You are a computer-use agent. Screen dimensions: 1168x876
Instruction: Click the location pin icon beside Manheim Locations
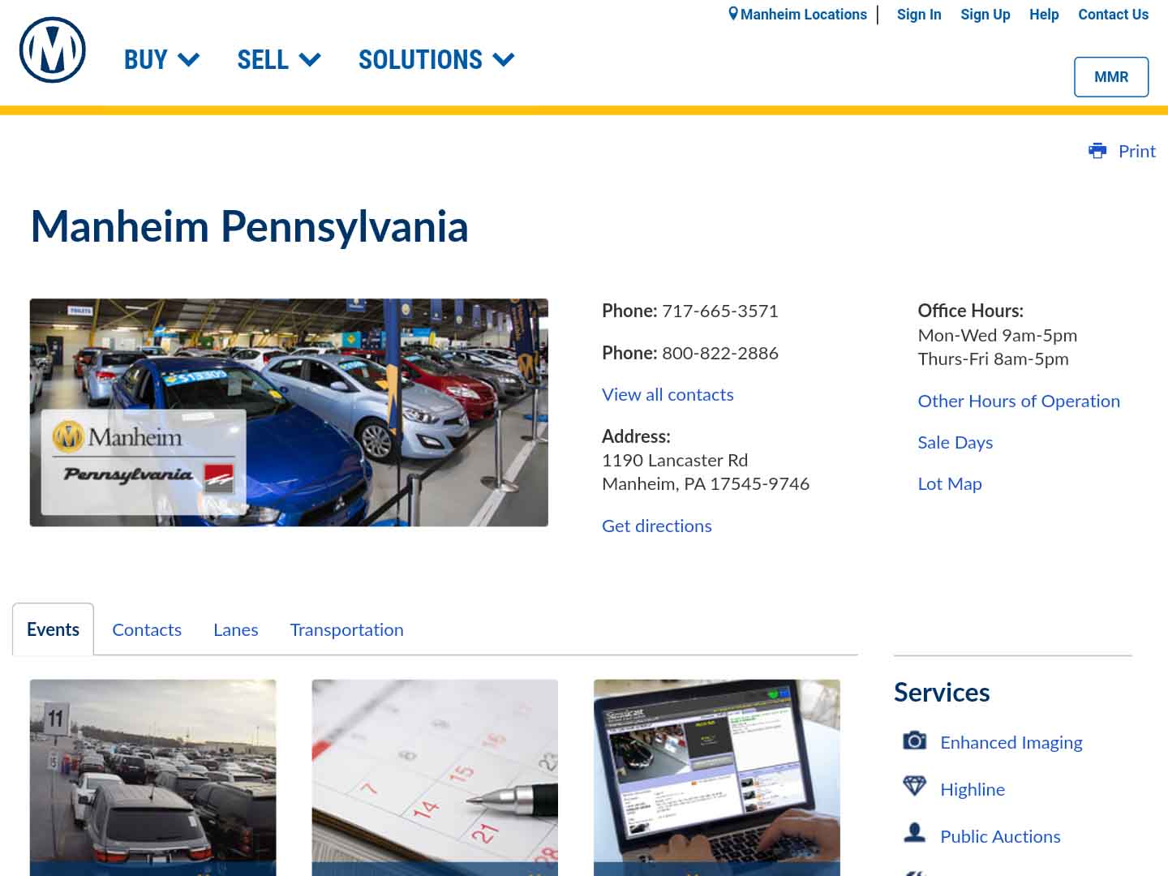coord(733,14)
